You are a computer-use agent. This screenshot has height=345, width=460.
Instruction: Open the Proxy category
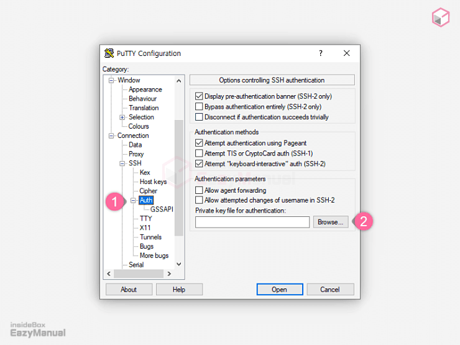coord(136,154)
